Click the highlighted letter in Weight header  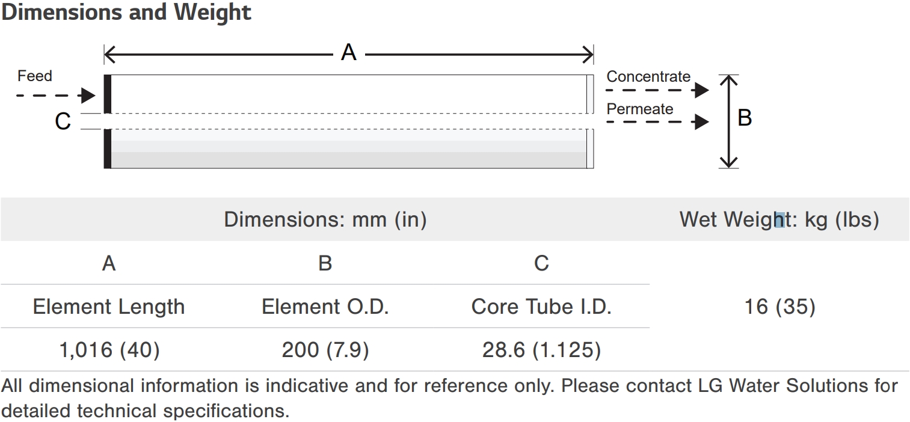779,219
